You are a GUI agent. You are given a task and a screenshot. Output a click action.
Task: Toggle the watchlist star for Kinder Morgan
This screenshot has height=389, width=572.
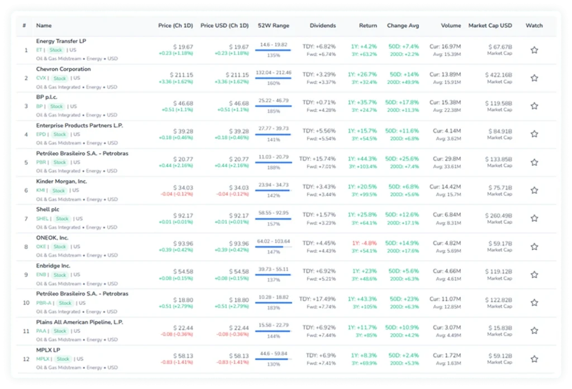pos(534,190)
